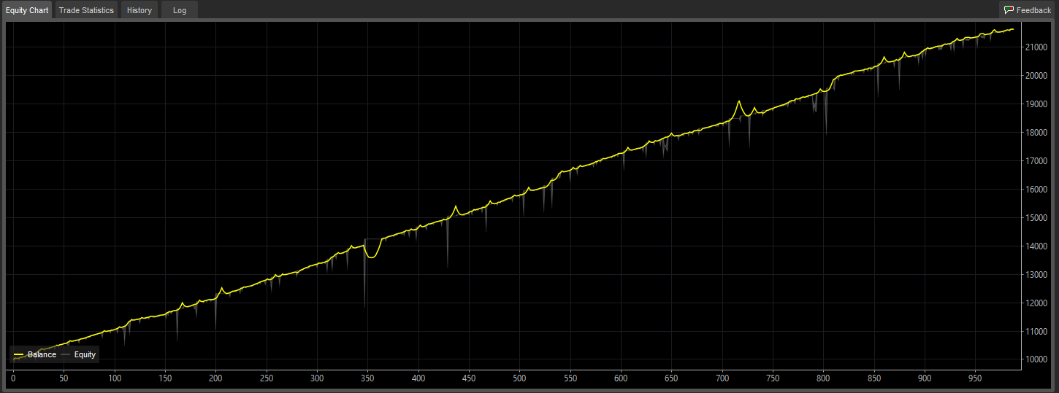This screenshot has height=393, width=1059.
Task: Click the 650 label on horizontal axis
Action: 671,378
